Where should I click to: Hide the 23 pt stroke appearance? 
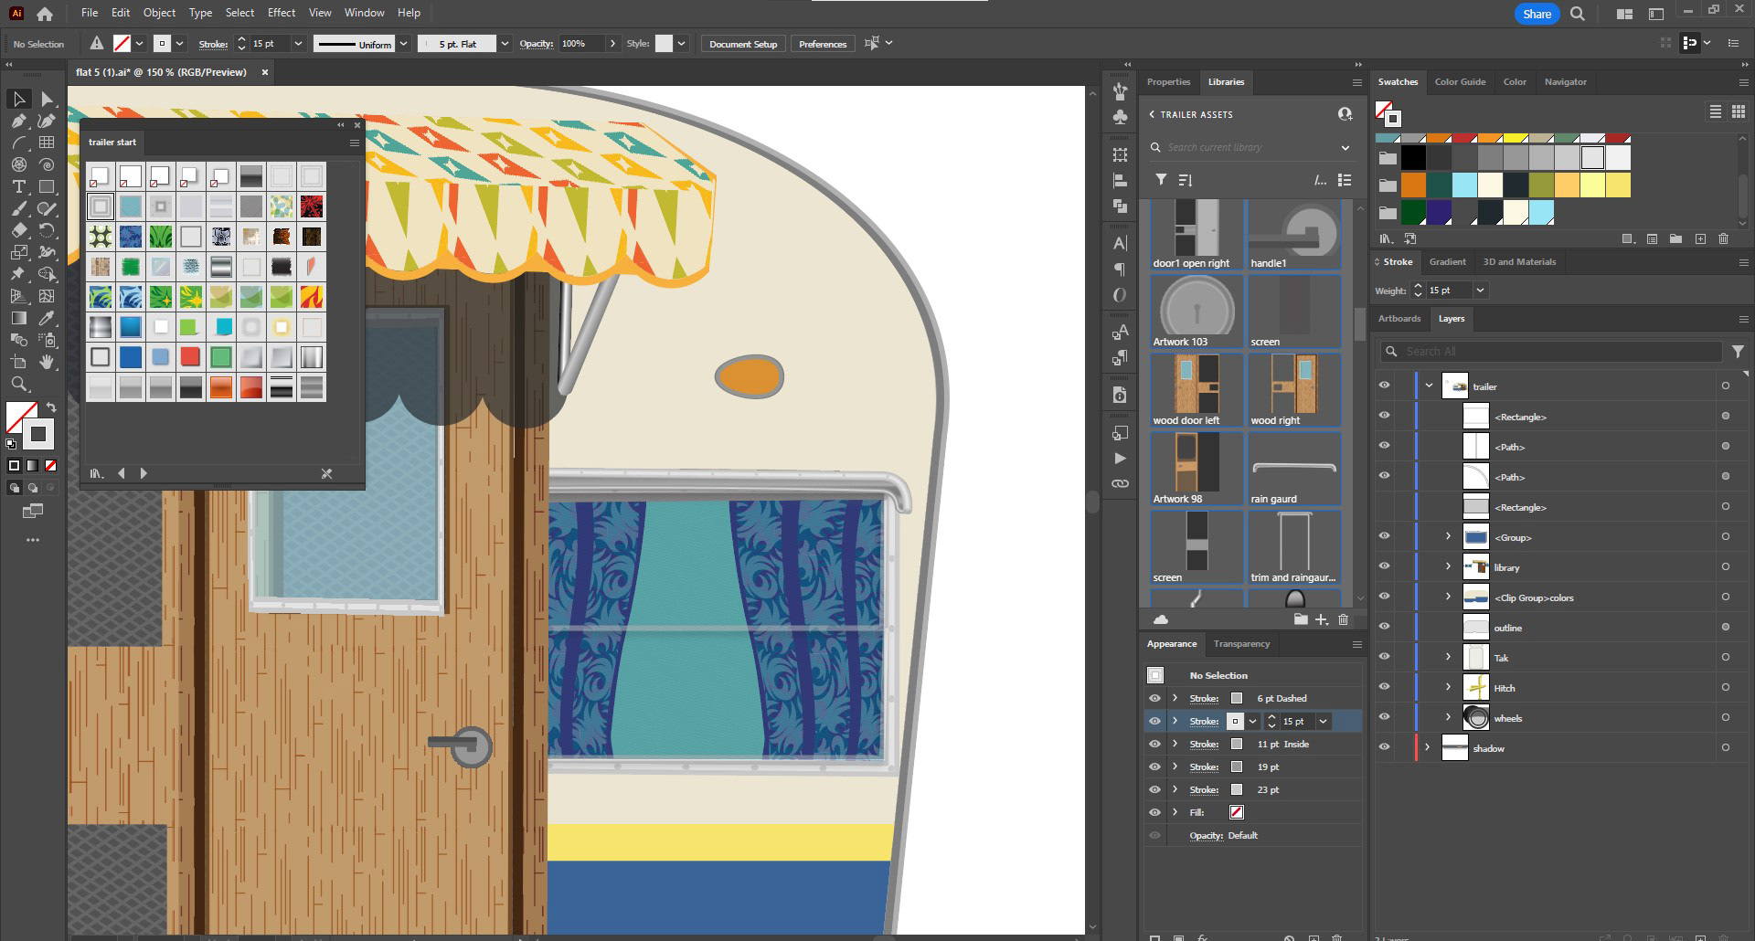tap(1154, 789)
